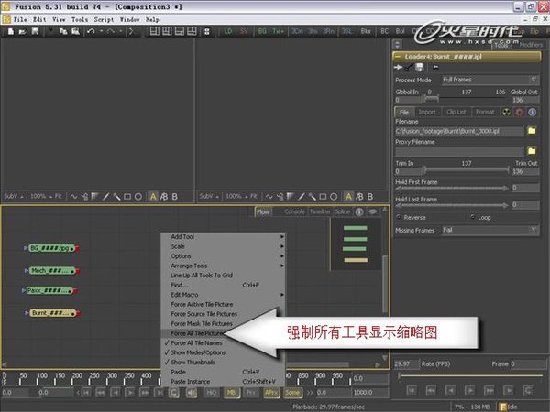Open 100% zoom dropdown in right viewer
The image size is (550, 412).
click(236, 197)
